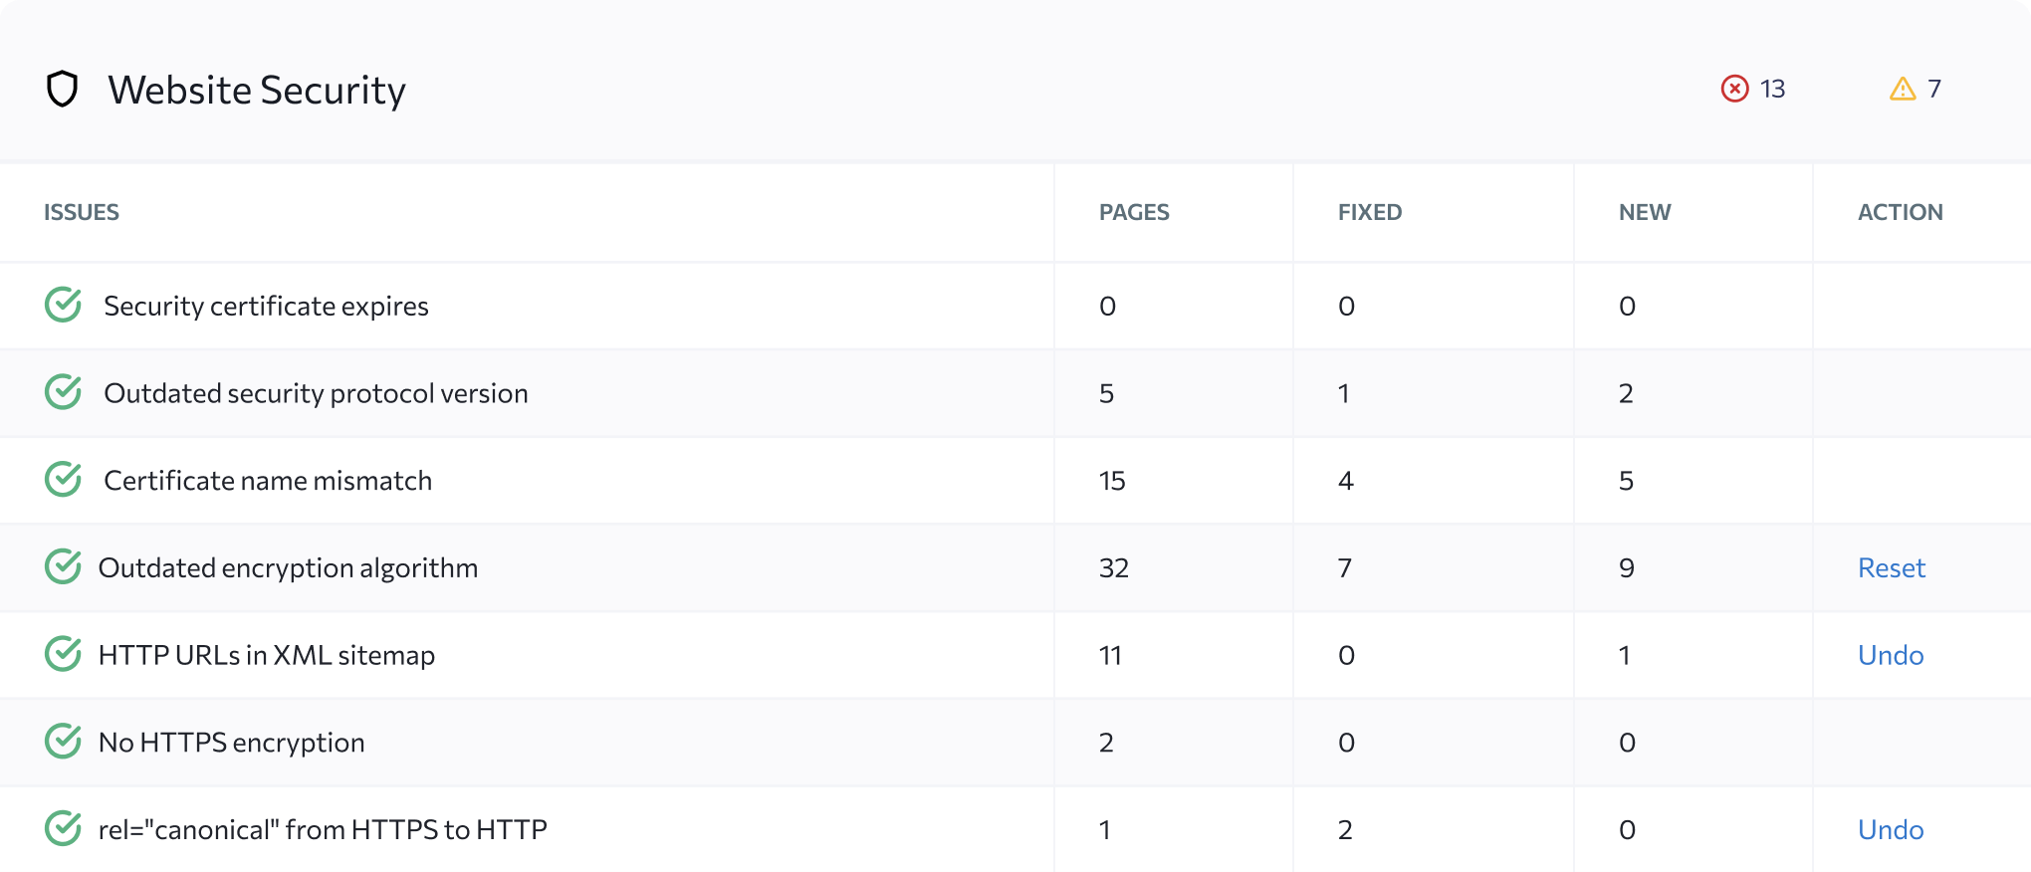The image size is (2031, 872).
Task: Click the warning count 7
Action: tap(1934, 89)
